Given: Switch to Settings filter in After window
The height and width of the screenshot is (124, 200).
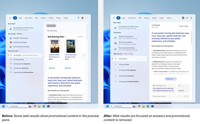Looking at the screenshot, I should pos(147,18).
